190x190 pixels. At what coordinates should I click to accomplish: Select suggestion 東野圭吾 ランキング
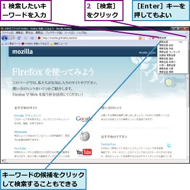coord(173,52)
